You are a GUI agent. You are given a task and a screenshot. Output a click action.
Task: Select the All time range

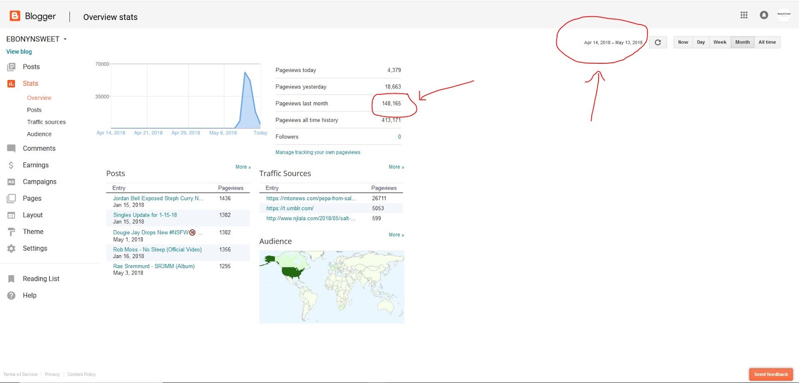coord(767,42)
